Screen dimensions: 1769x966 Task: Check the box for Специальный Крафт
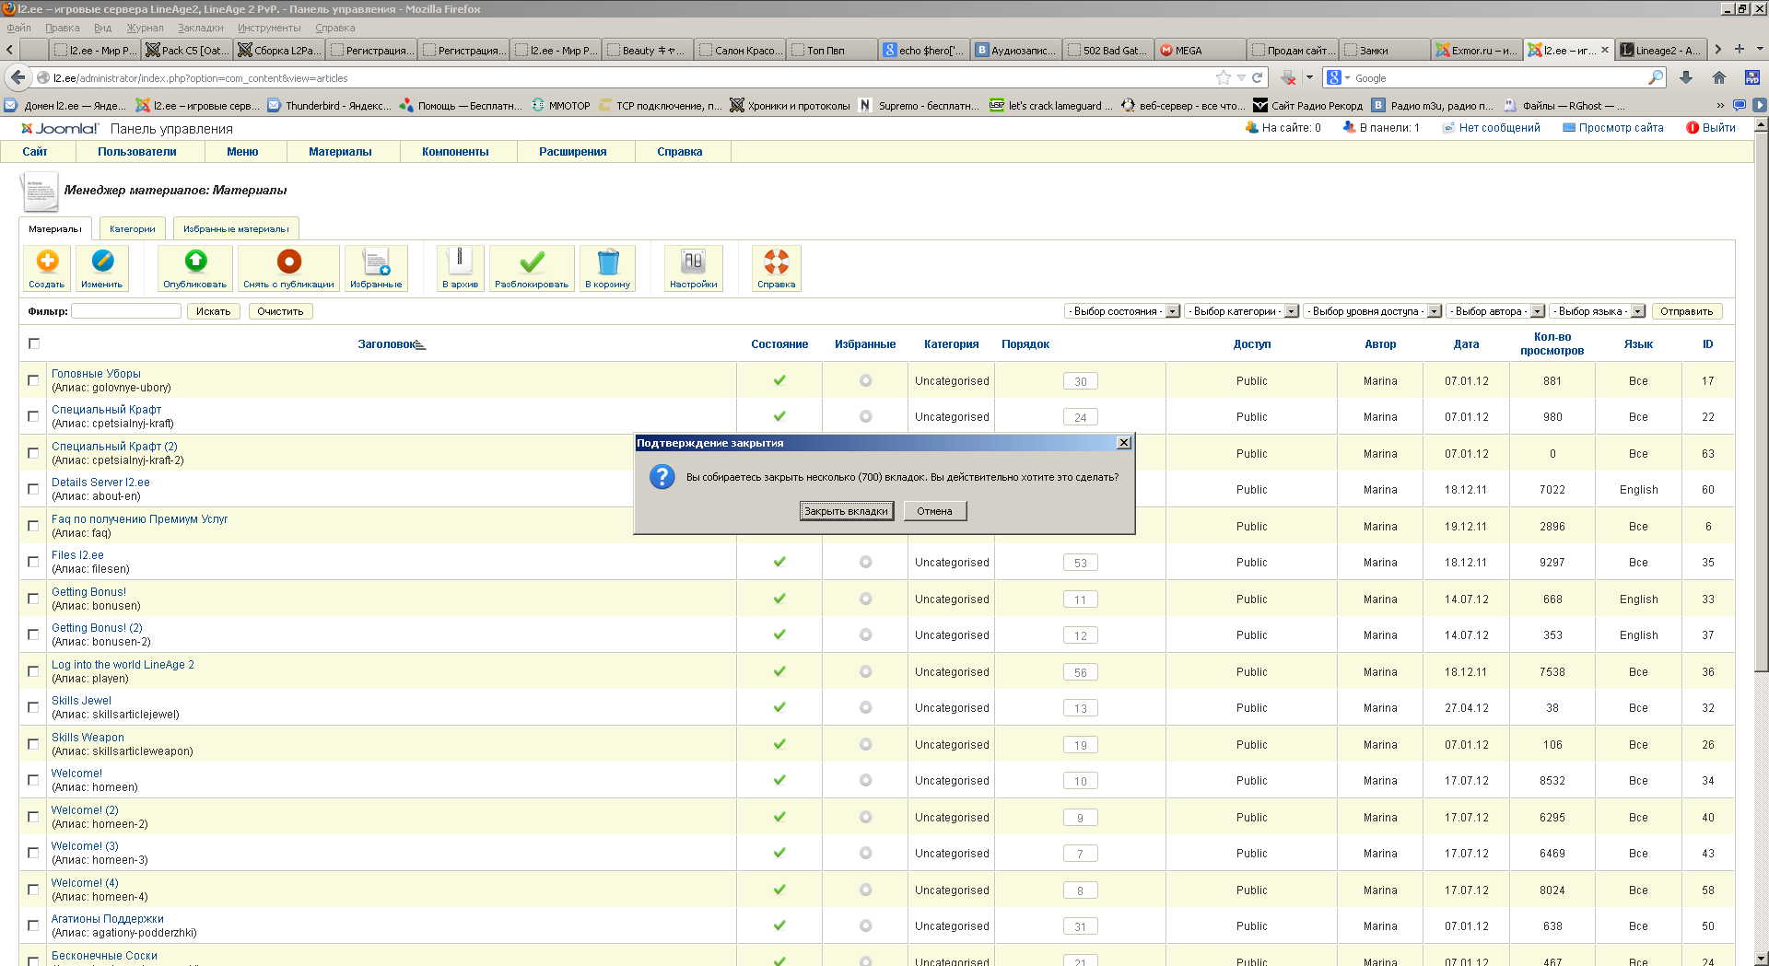tap(33, 416)
